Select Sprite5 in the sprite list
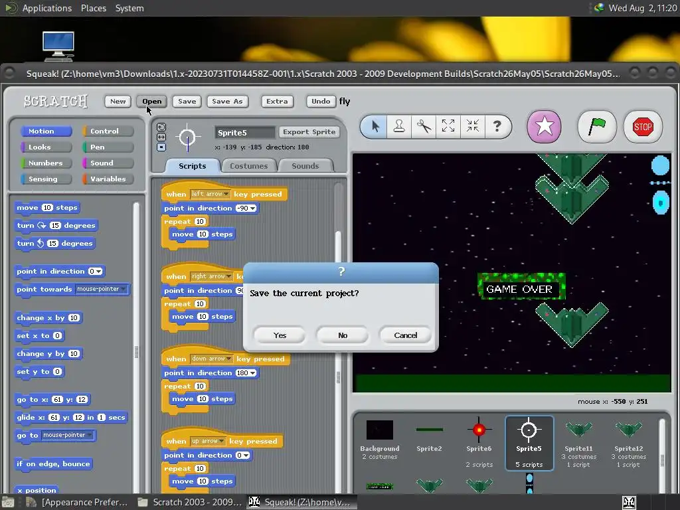The image size is (680, 510). pyautogui.click(x=529, y=442)
